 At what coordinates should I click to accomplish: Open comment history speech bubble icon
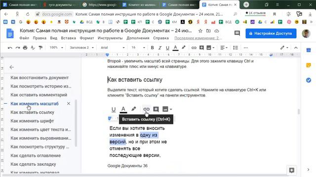[x=237, y=33]
